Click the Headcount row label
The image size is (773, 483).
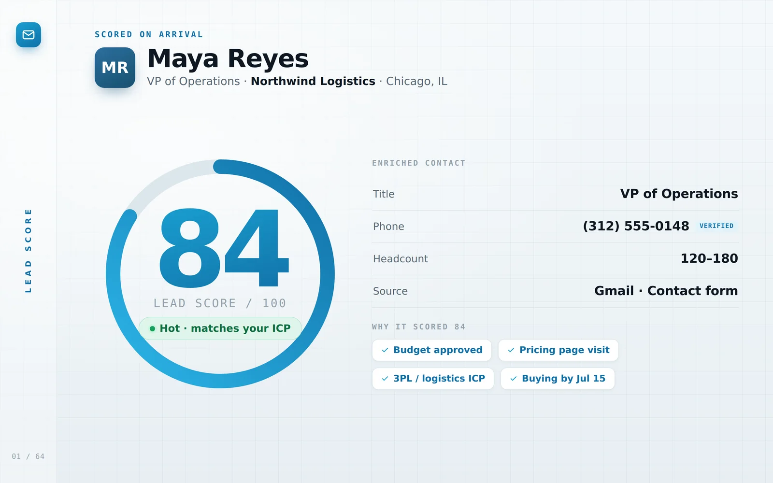[x=401, y=259]
